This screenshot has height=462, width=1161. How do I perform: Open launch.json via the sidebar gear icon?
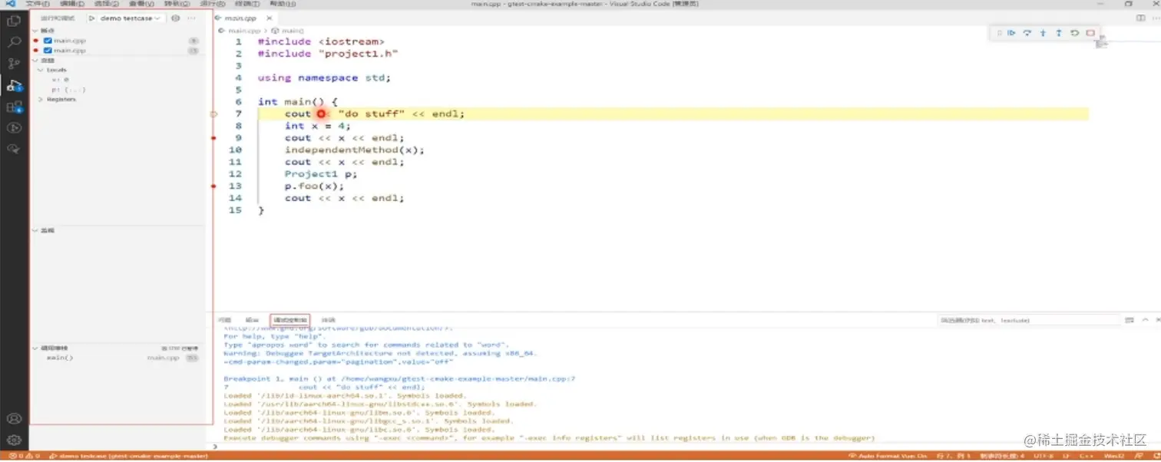coord(176,18)
